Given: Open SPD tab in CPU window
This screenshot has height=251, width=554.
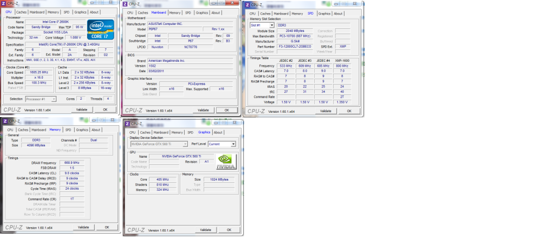Looking at the screenshot, I should click(67, 12).
